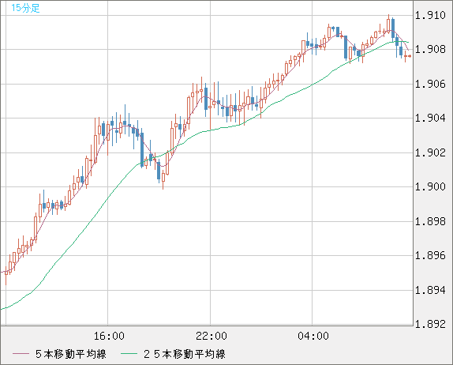This screenshot has width=453, height=365.
Task: Click the 04:00 time axis label
Action: (x=313, y=336)
